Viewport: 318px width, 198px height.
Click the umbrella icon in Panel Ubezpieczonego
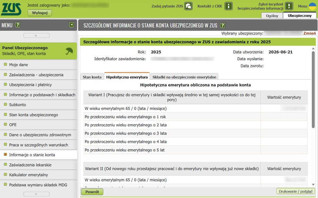(x=69, y=51)
